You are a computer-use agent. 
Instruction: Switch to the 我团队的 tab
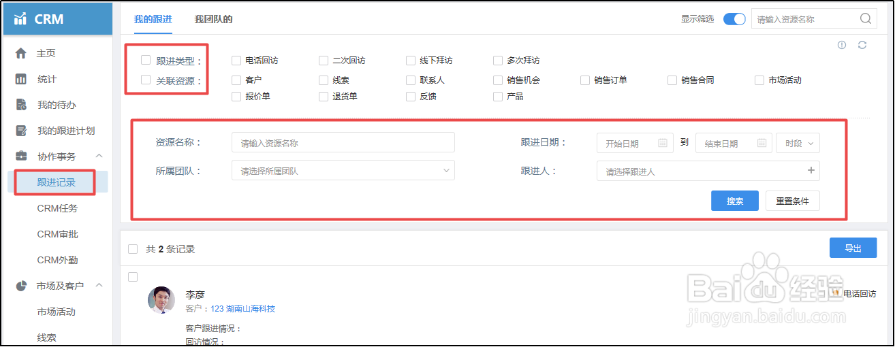point(213,19)
